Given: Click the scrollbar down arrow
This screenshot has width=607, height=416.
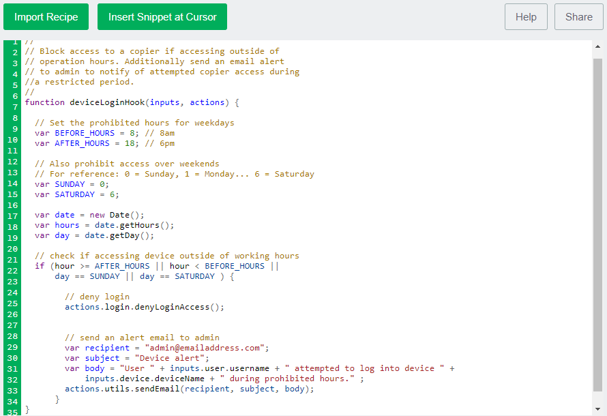Looking at the screenshot, I should pos(597,409).
